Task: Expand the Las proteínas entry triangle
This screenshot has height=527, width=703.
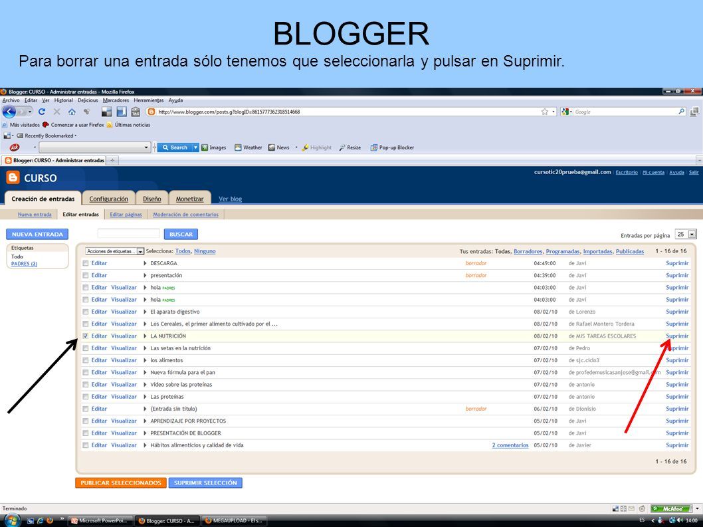Action: 145,397
